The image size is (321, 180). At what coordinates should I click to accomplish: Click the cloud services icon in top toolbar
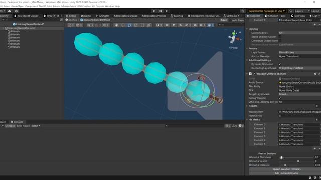tap(10, 11)
